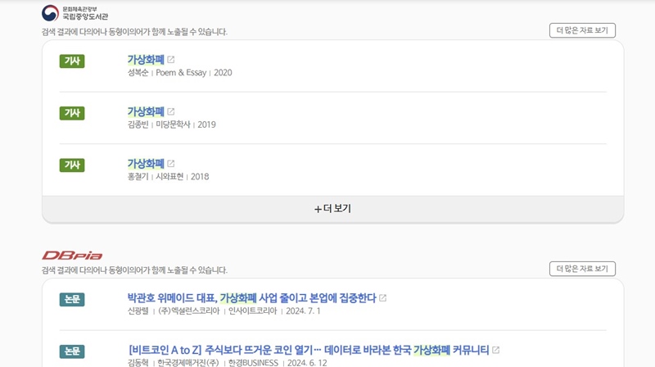Click 기사 badge in the 미당문학사 2019 row

[x=72, y=113]
